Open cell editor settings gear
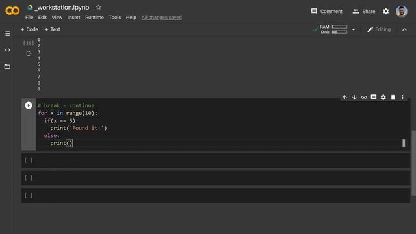Image resolution: width=416 pixels, height=234 pixels. [x=383, y=97]
